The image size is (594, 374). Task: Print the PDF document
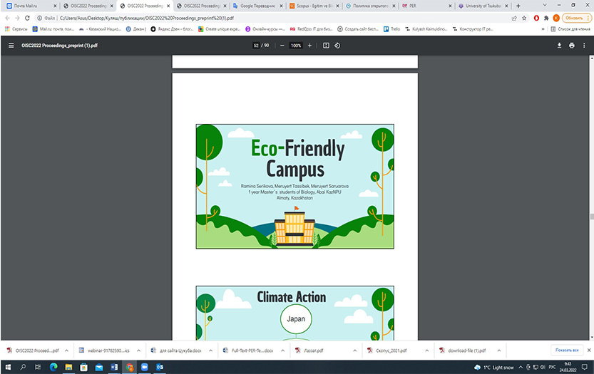pyautogui.click(x=572, y=46)
